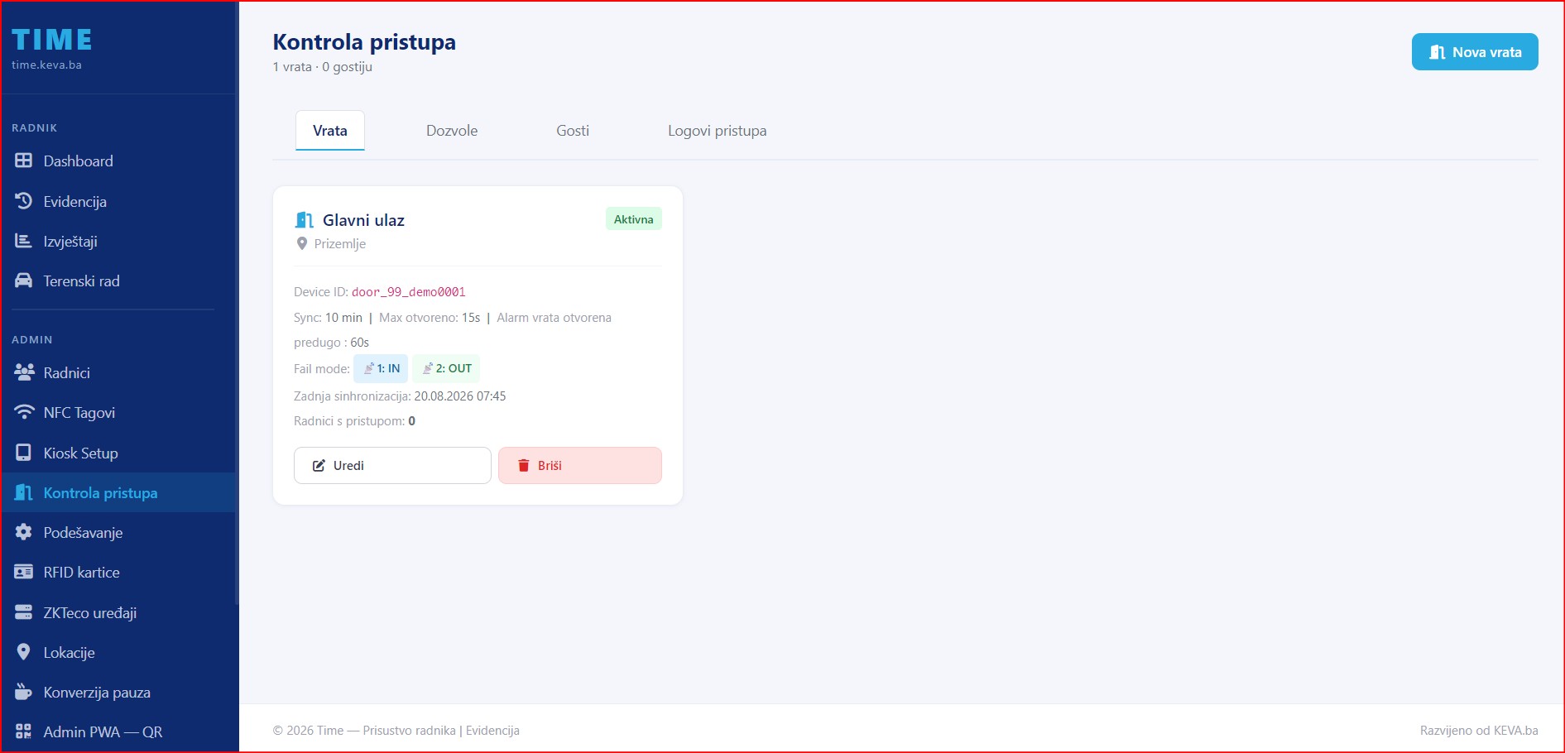This screenshot has width=1565, height=753.
Task: Open ZKTeco uređaji page
Action: [x=119, y=612]
